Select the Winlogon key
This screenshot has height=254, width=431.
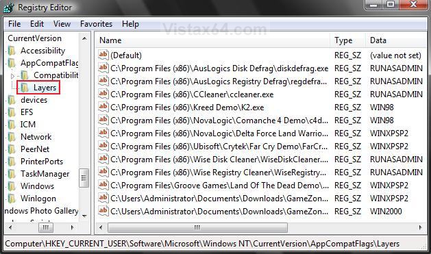click(x=38, y=199)
